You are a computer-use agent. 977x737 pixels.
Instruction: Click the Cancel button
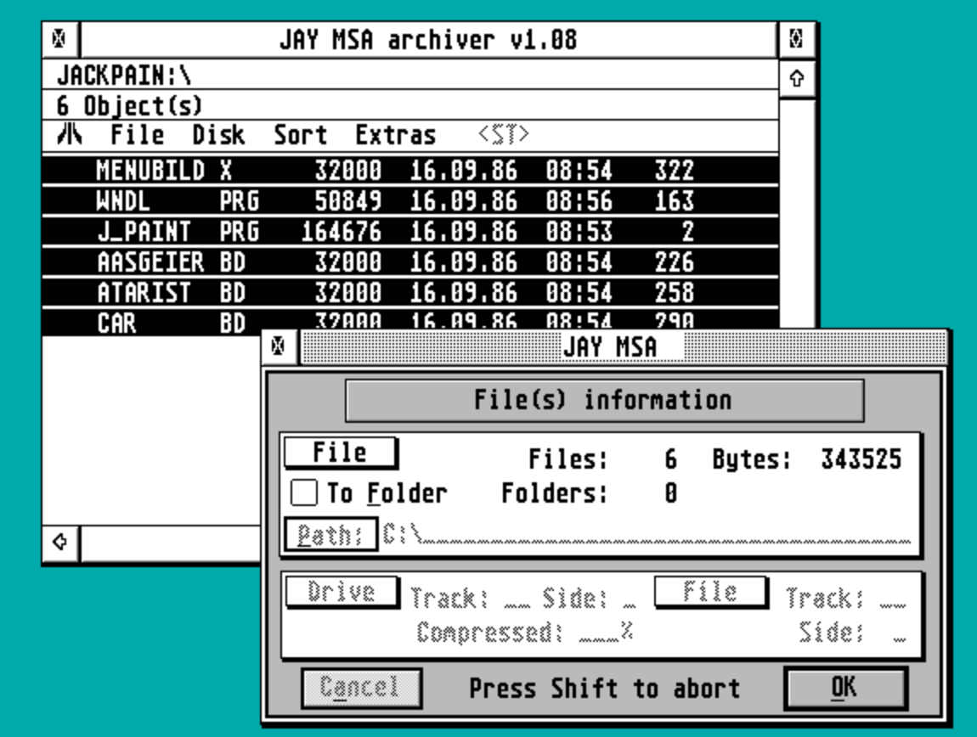361,688
